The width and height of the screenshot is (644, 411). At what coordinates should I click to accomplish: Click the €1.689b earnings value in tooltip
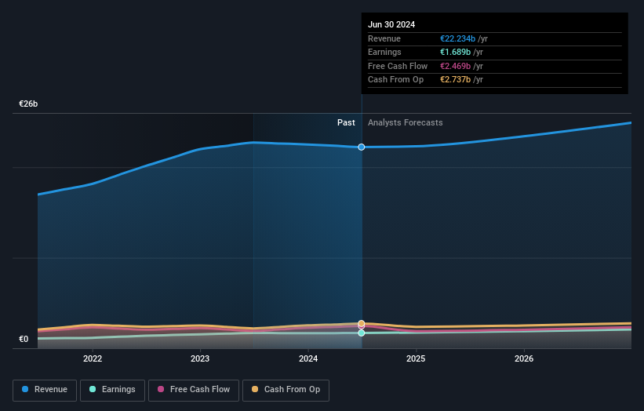click(456, 52)
